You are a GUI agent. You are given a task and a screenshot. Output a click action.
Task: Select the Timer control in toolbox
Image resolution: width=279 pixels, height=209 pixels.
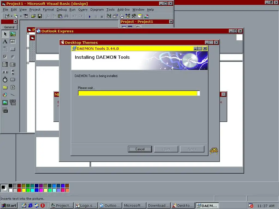pyautogui.click(x=5, y=79)
